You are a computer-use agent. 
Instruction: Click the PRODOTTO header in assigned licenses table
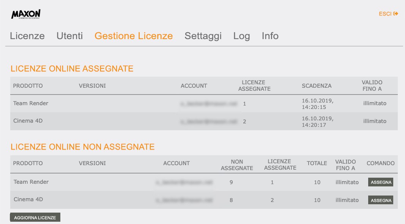(28, 86)
